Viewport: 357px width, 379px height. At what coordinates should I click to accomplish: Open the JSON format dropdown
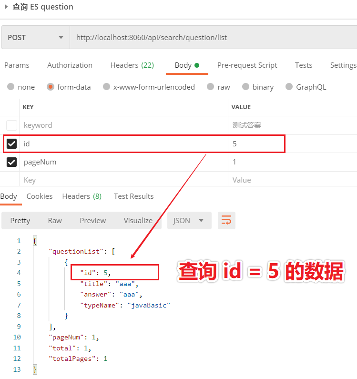click(x=189, y=220)
